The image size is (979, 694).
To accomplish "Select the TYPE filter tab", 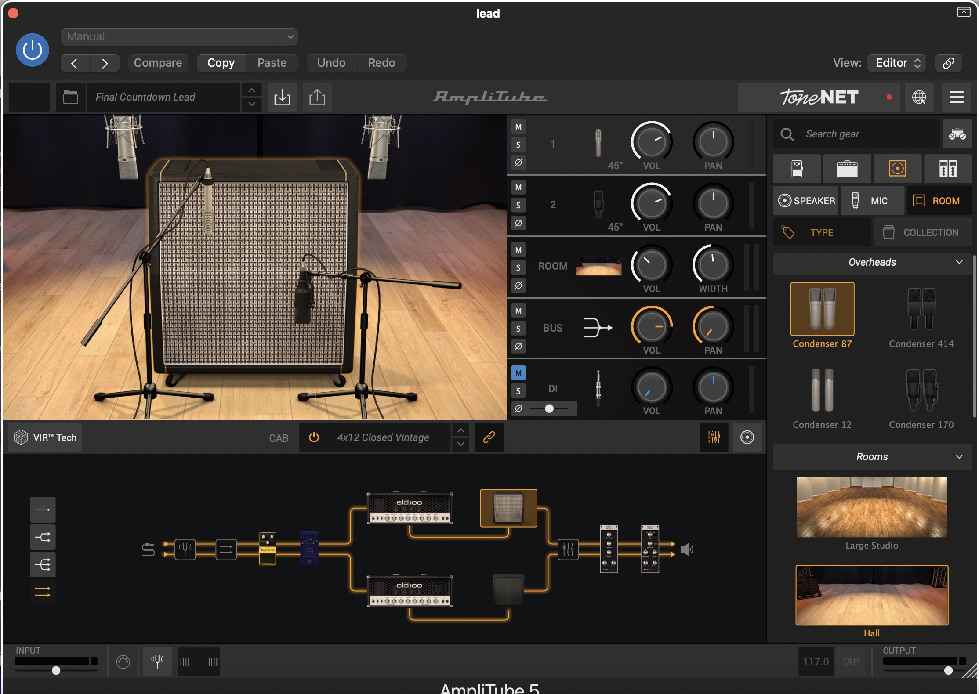I will tap(822, 232).
